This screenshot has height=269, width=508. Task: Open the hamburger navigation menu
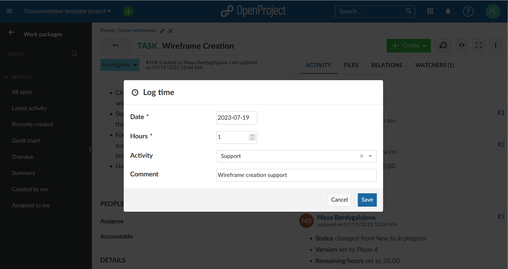[x=9, y=11]
